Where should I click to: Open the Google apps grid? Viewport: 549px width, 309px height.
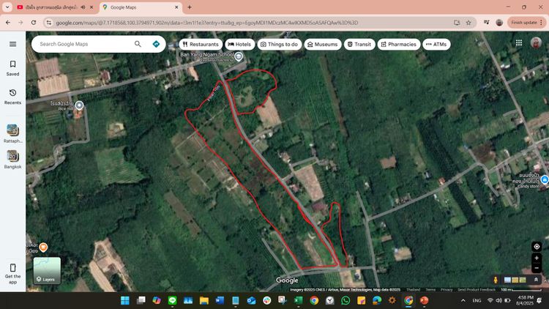(x=519, y=43)
